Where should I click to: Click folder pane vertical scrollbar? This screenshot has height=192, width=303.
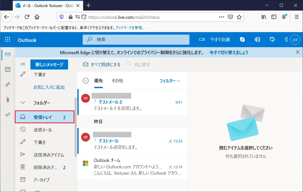click(x=76, y=127)
